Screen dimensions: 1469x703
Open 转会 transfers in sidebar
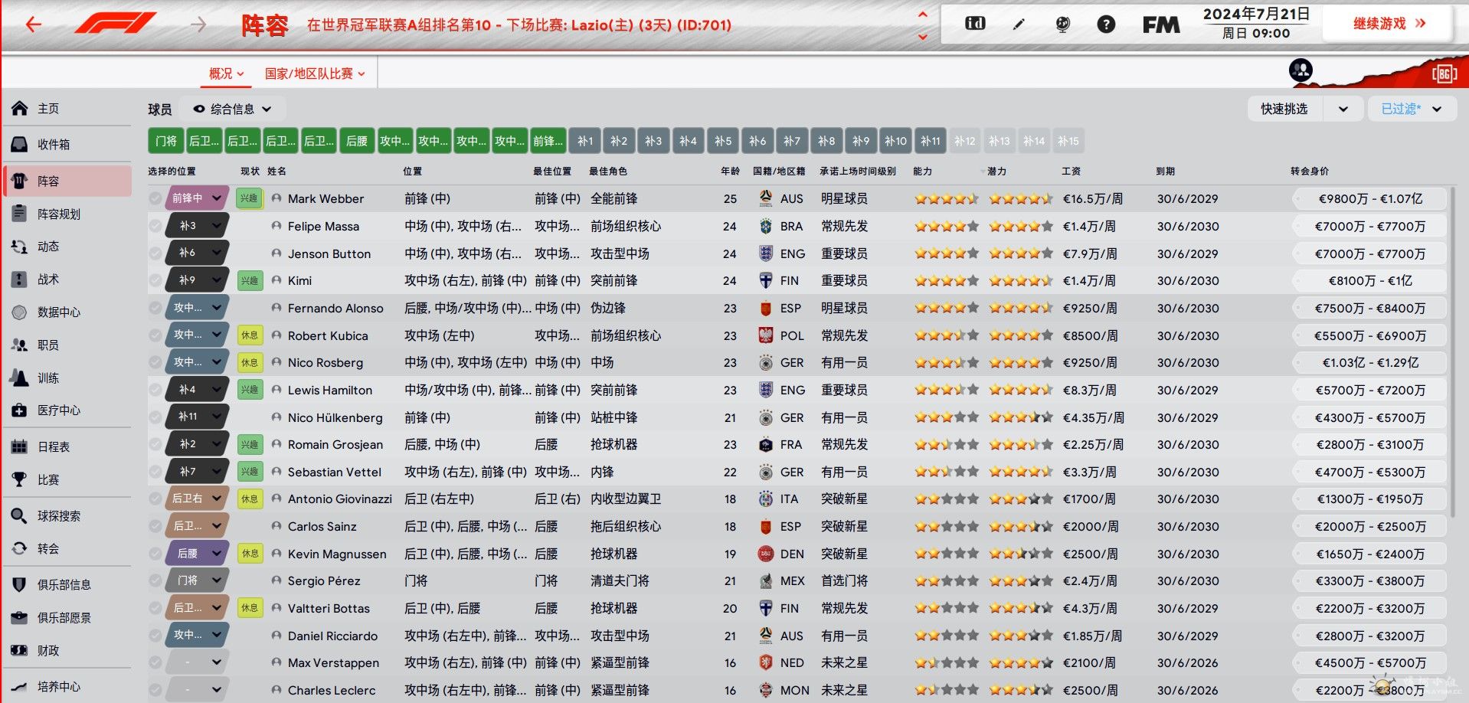[x=67, y=549]
